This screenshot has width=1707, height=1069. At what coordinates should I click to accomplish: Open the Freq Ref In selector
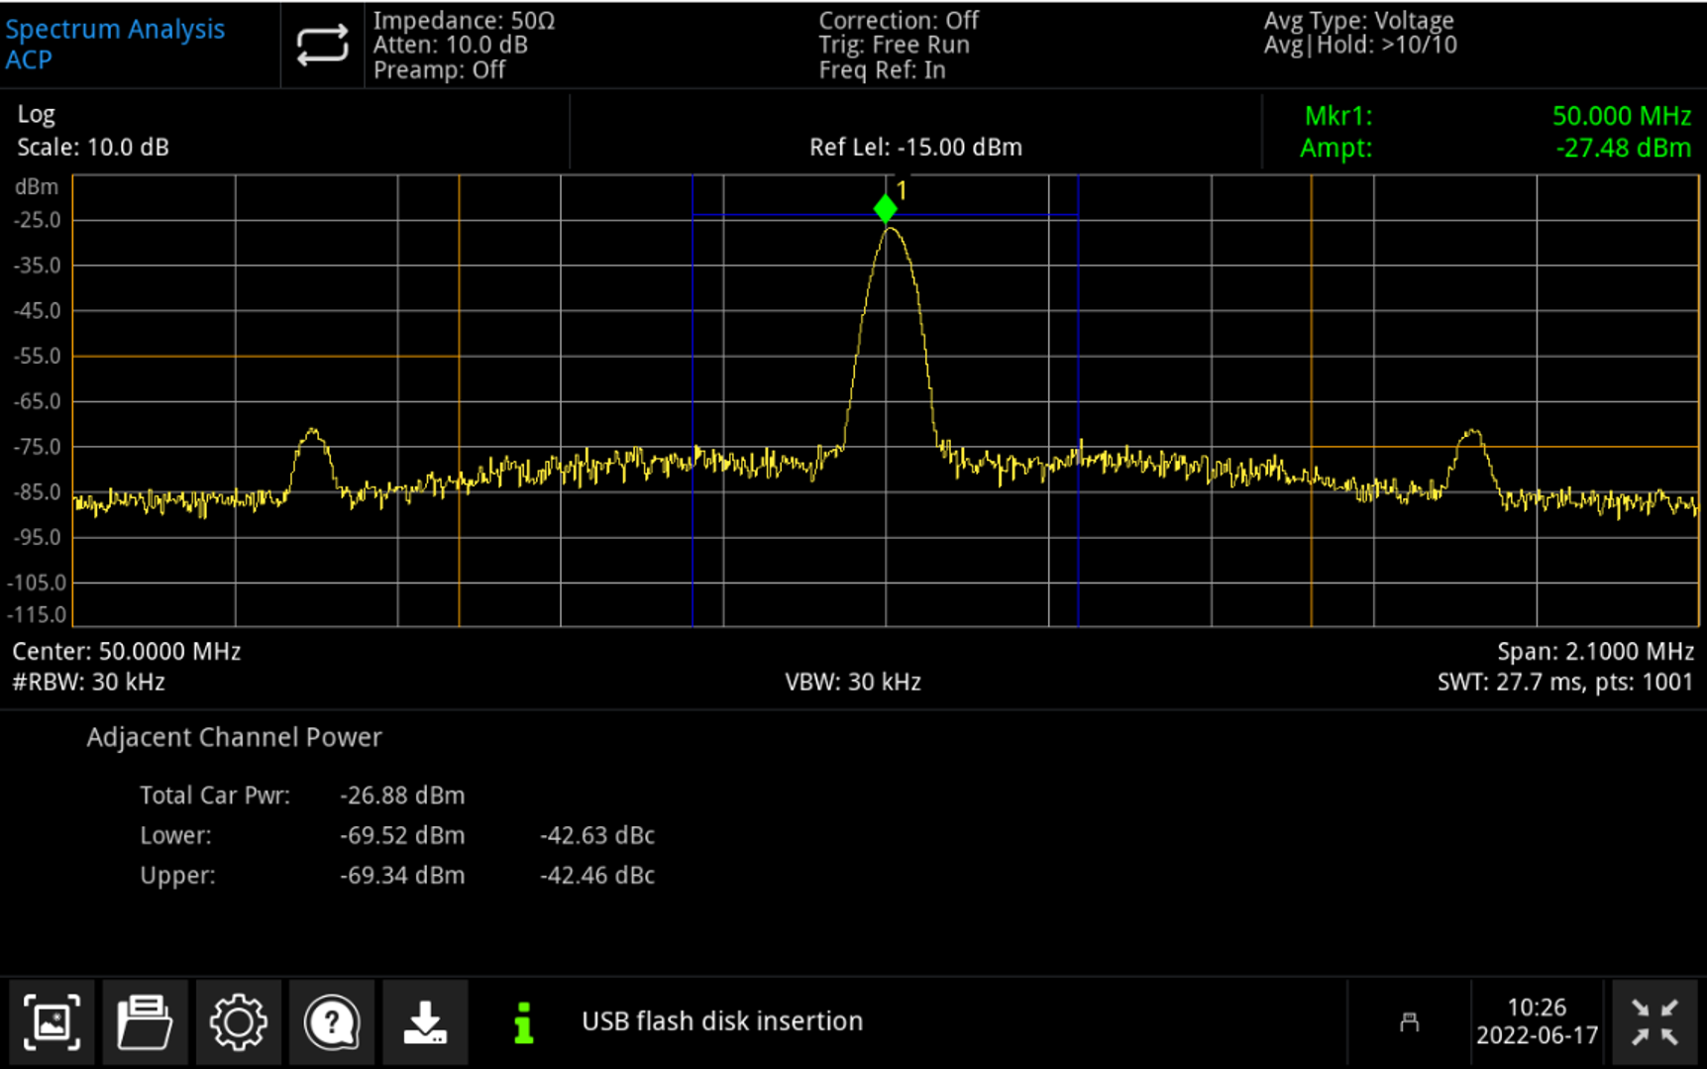click(x=883, y=70)
